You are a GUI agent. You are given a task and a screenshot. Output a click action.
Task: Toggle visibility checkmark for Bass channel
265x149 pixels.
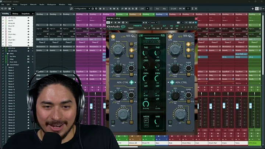3,29
